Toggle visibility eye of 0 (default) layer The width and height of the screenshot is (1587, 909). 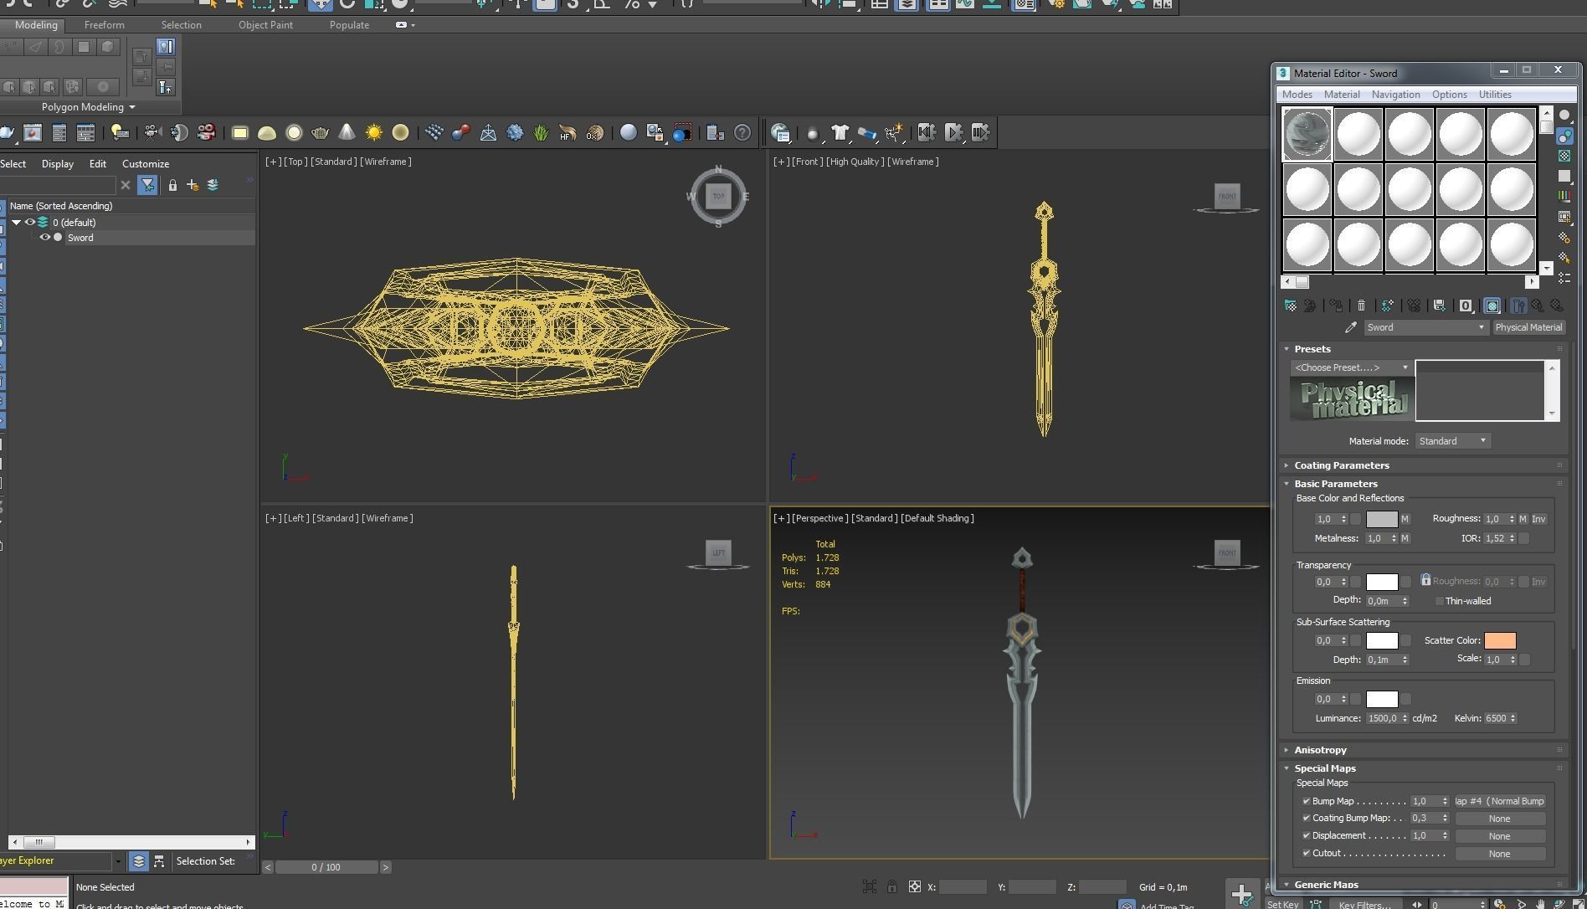tap(30, 223)
